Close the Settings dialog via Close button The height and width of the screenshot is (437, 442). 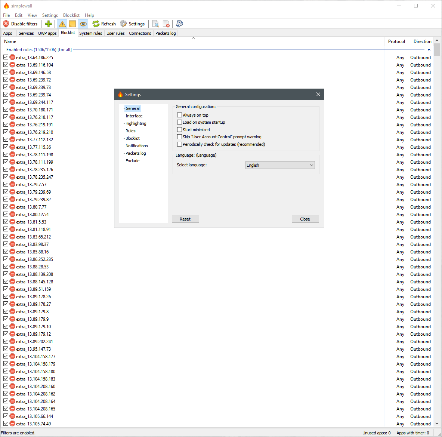[305, 219]
